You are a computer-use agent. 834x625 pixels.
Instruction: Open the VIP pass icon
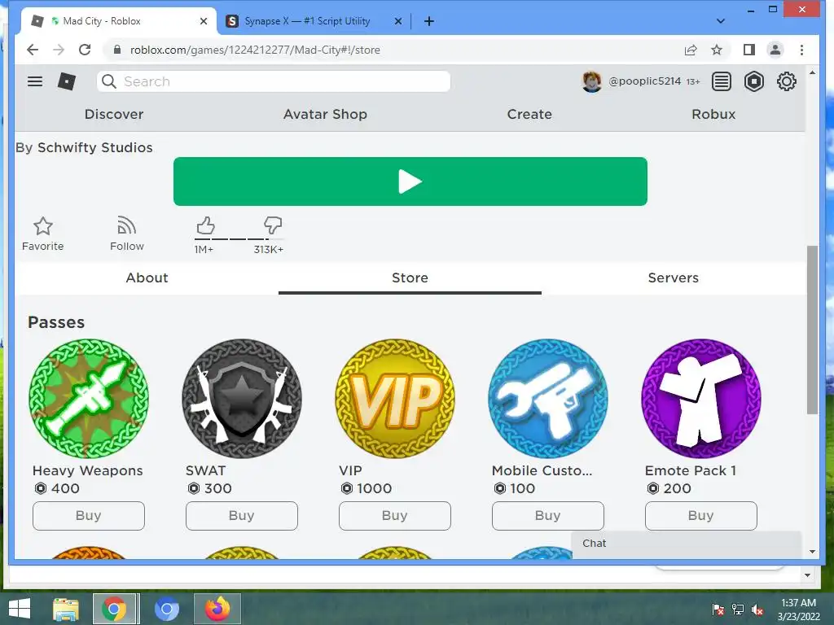pos(395,399)
